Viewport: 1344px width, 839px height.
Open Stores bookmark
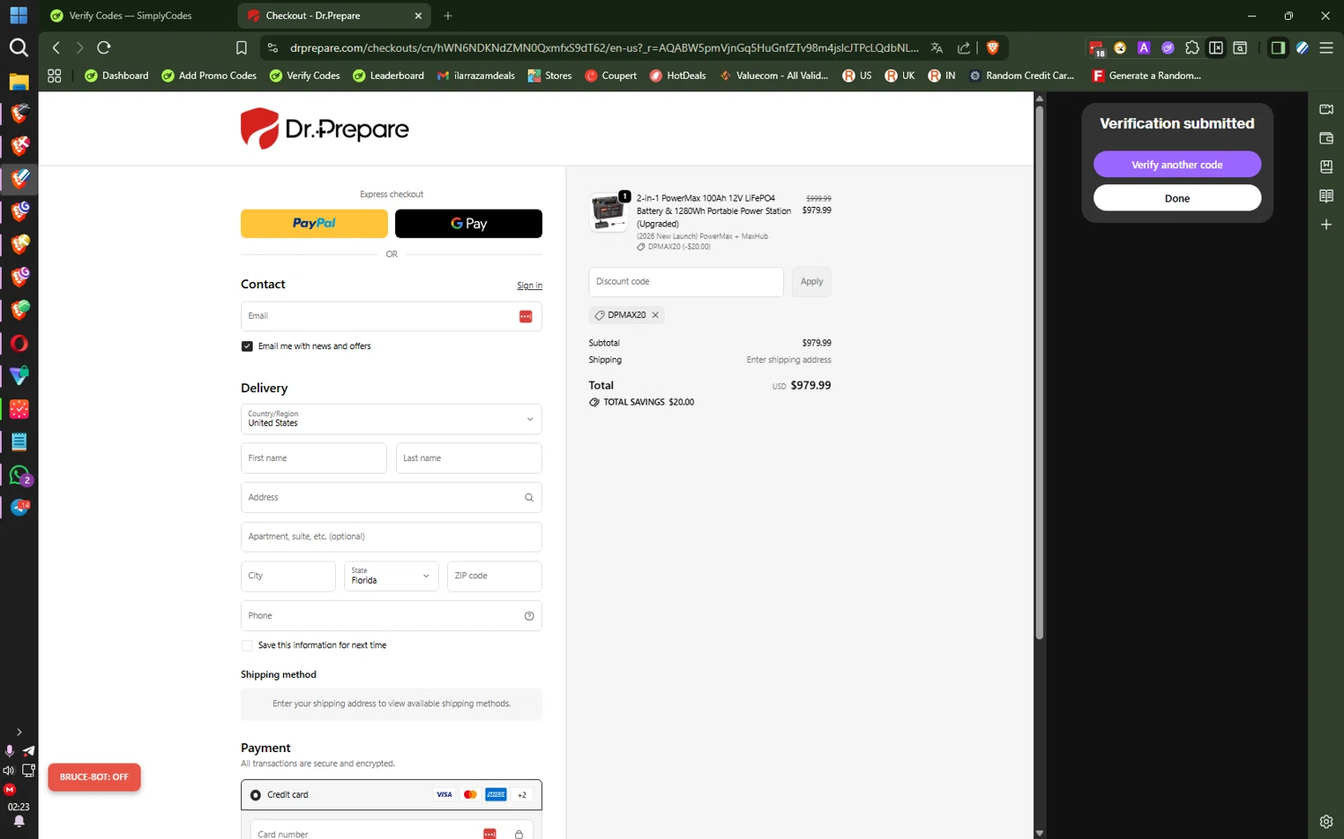click(x=550, y=76)
